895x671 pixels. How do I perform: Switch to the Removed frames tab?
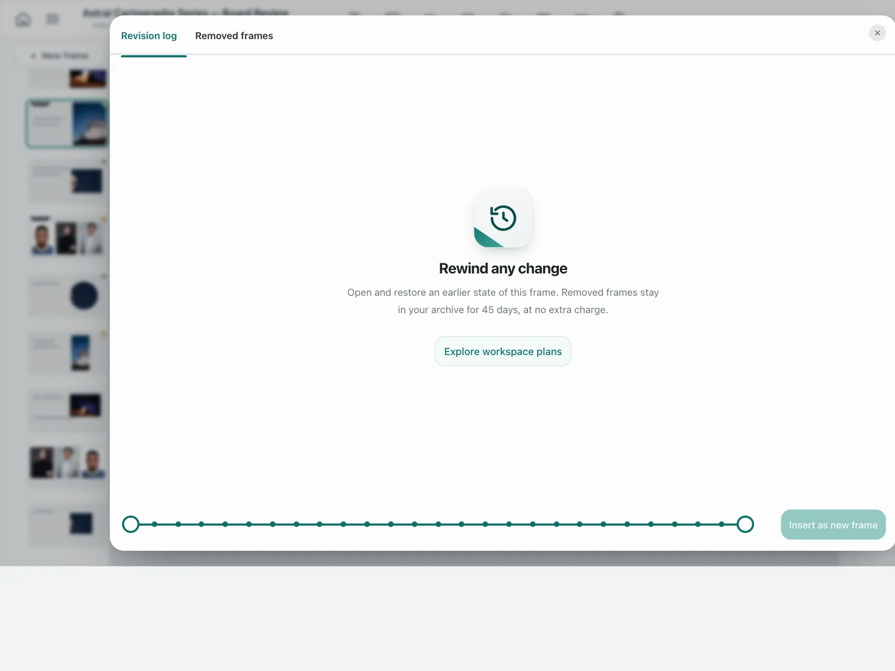point(234,36)
